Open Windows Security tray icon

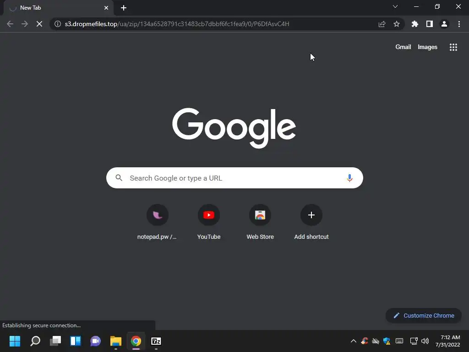click(x=387, y=341)
